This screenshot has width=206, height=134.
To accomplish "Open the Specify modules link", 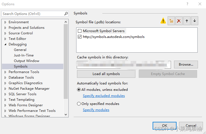I will tap(96, 110).
